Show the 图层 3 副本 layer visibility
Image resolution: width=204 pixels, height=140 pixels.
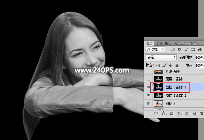pyautogui.click(x=148, y=79)
